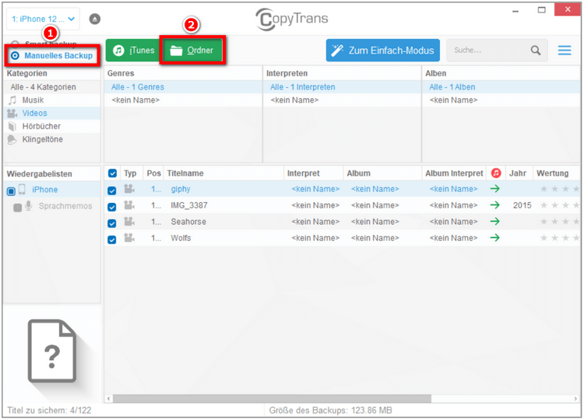Select the IMG_3387 title

pyautogui.click(x=189, y=205)
